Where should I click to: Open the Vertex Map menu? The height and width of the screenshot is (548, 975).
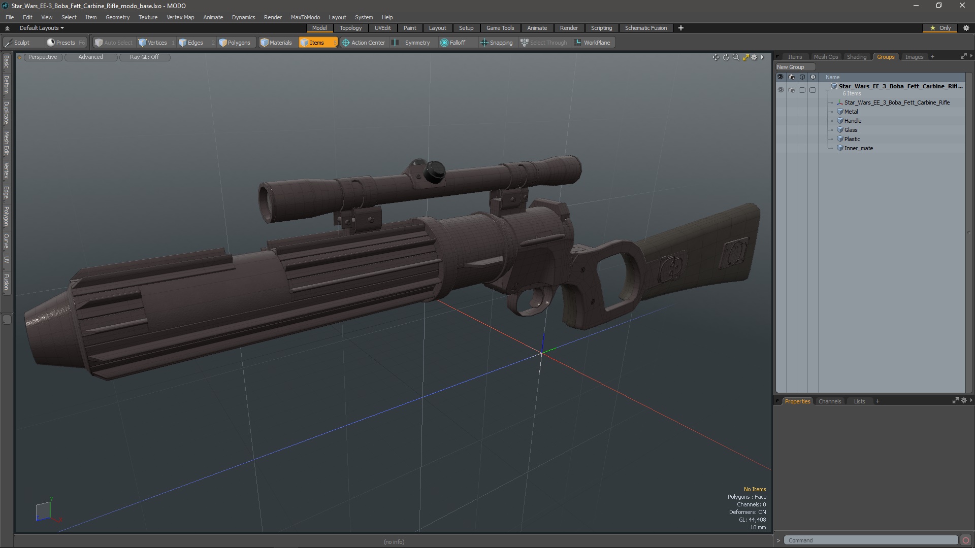click(180, 17)
